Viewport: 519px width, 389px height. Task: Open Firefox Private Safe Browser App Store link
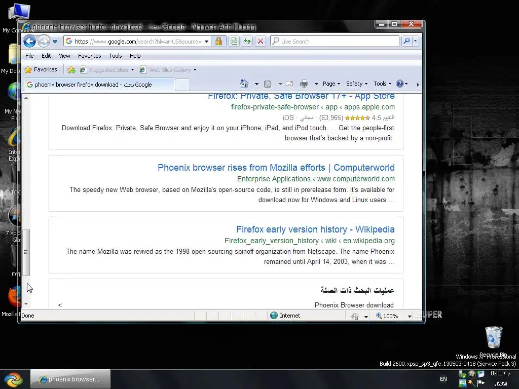pos(301,96)
